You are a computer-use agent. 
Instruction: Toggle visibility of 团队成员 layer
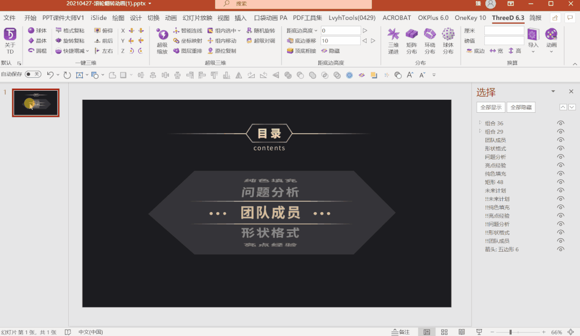tap(561, 140)
